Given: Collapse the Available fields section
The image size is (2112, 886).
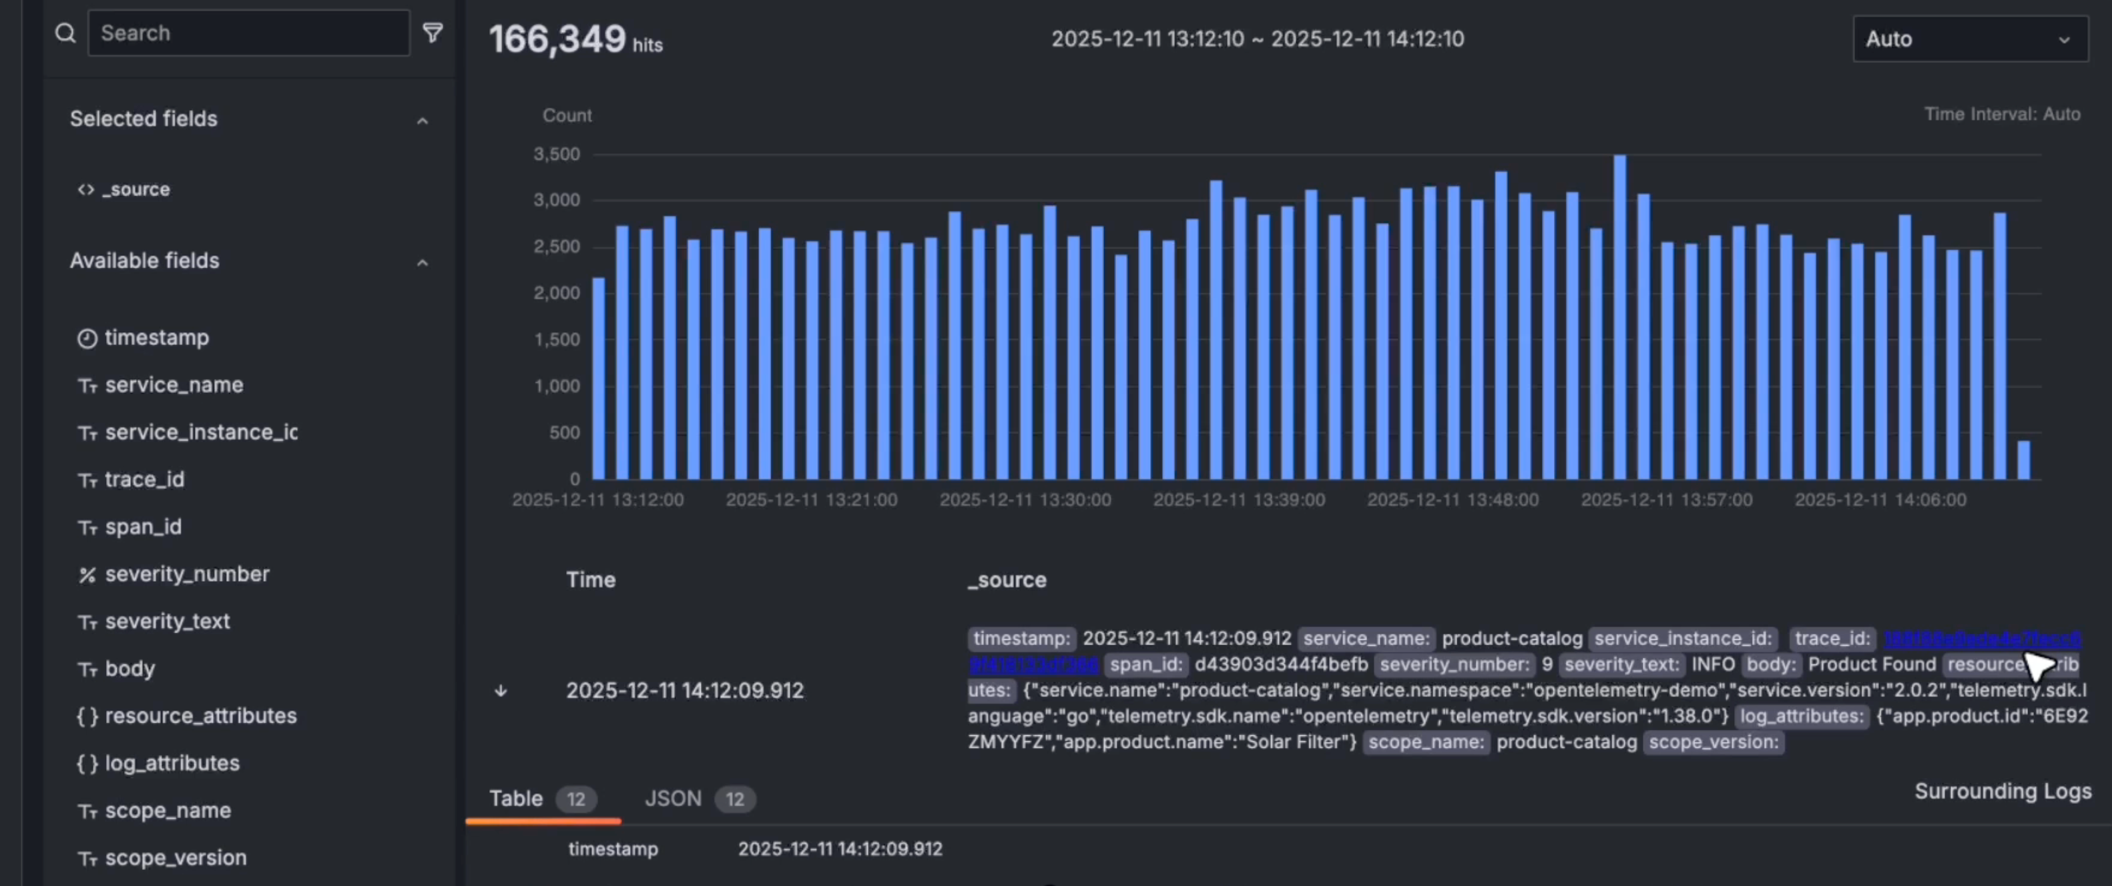Looking at the screenshot, I should coord(423,262).
